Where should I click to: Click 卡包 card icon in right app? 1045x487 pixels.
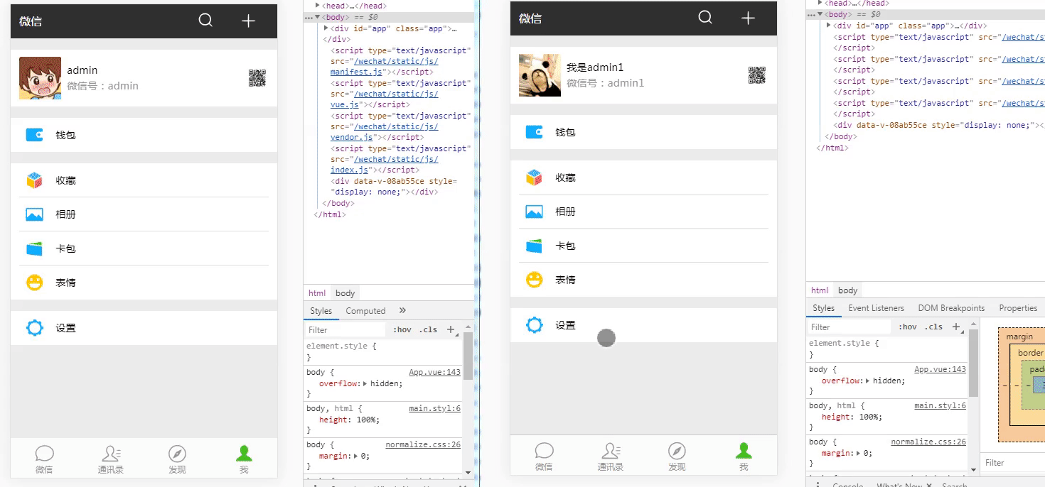click(534, 246)
